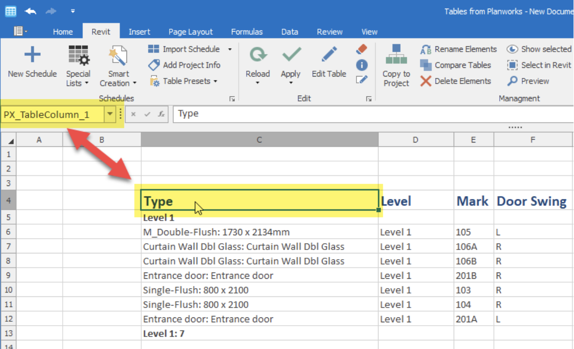Open the Insert tab
Screen dimensions: 574x349
click(139, 32)
